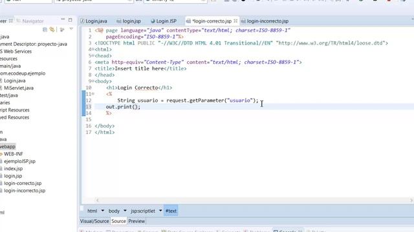
Task: Click the DOCTYPE declaration on line 3
Action: click(x=241, y=43)
